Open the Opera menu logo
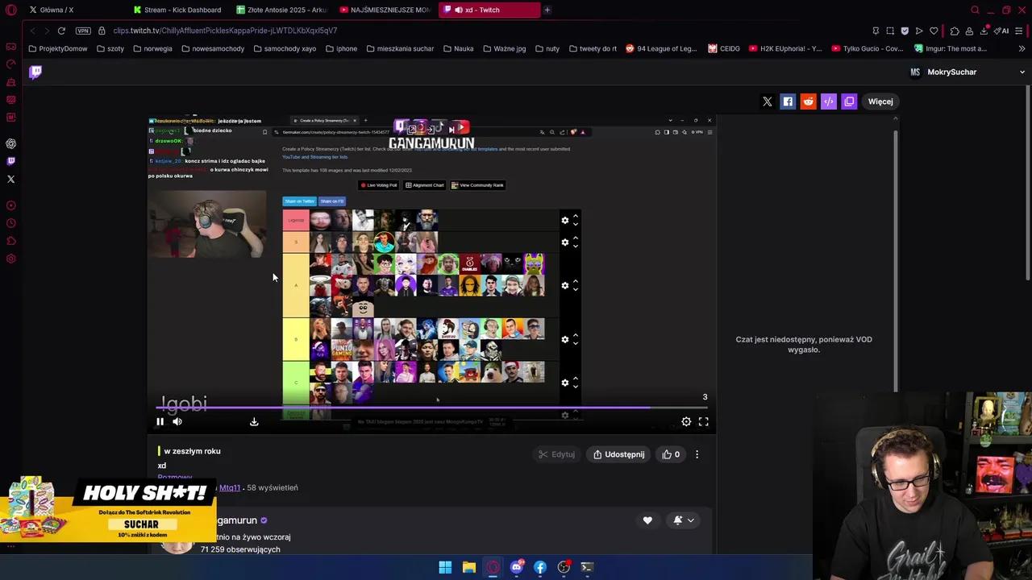Screen dimensions: 1032x580 point(10,10)
